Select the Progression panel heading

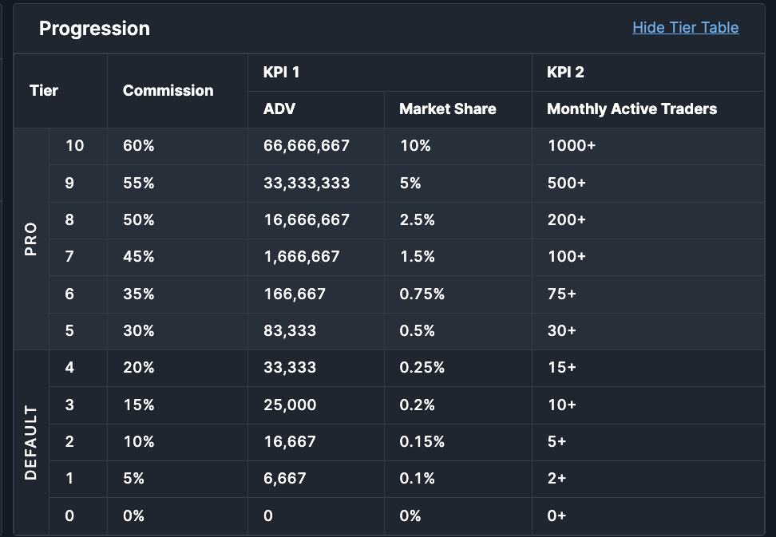94,29
